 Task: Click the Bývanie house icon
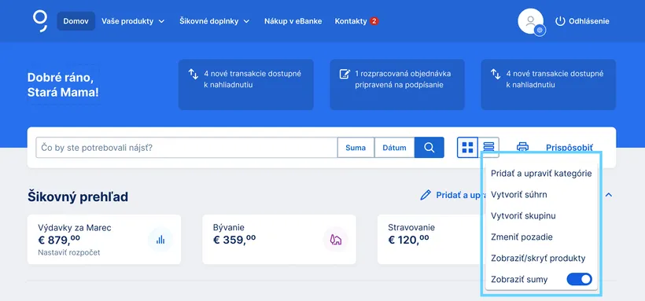point(336,240)
